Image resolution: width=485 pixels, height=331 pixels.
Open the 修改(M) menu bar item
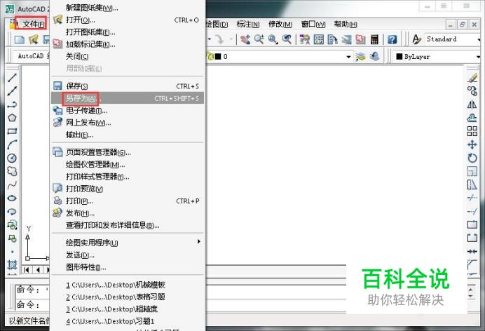(280, 24)
